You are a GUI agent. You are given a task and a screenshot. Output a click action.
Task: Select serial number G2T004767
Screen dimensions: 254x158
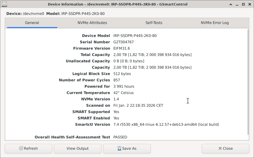124,42
